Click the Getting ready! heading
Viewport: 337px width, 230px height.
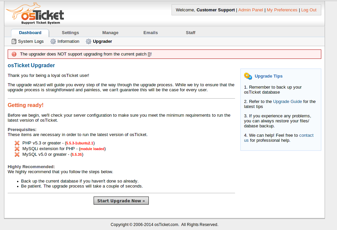coord(25,105)
